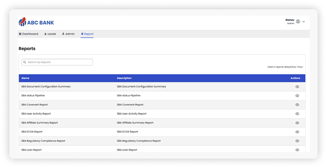This screenshot has height=168, width=327.
Task: Open the Leads tab
Action: click(x=50, y=34)
